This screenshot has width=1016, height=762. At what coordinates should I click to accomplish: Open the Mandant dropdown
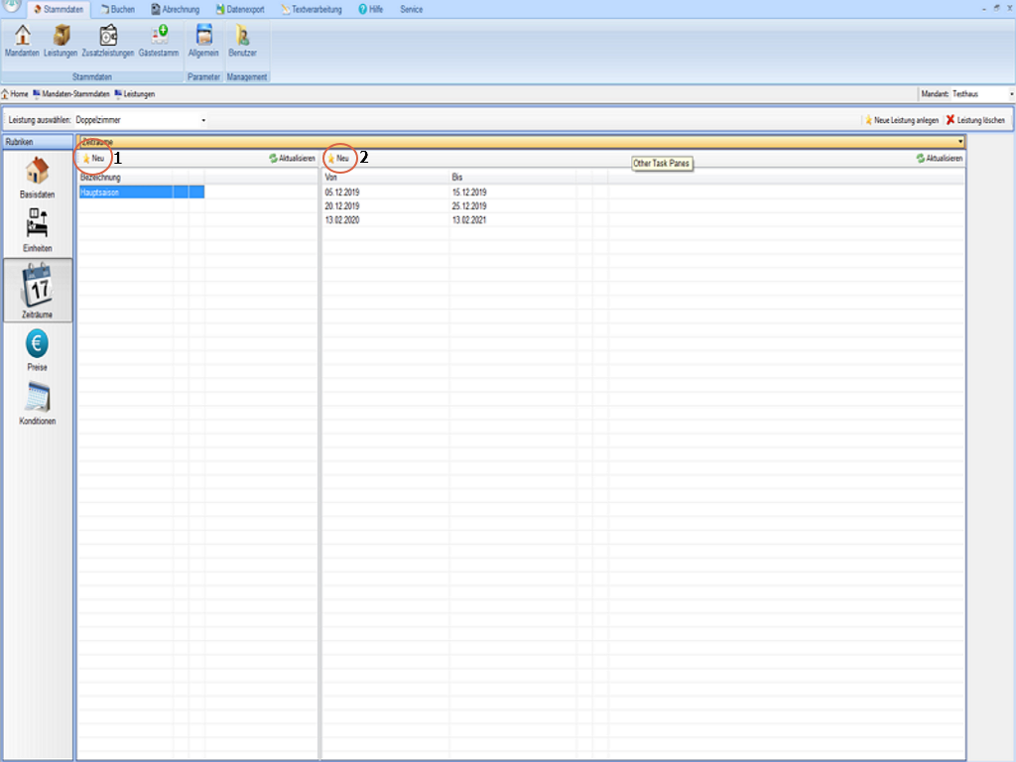[1011, 94]
